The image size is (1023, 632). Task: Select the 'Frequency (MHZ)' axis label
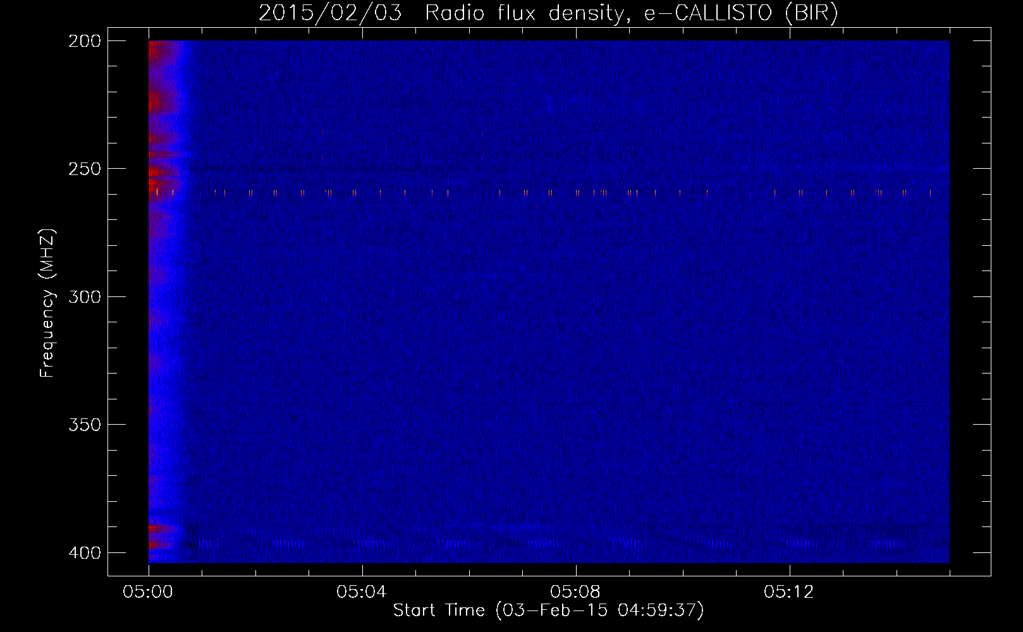pyautogui.click(x=47, y=303)
